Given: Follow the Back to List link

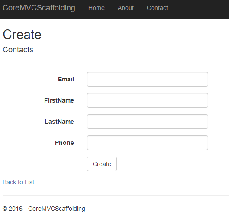Looking at the screenshot, I should click(19, 182).
